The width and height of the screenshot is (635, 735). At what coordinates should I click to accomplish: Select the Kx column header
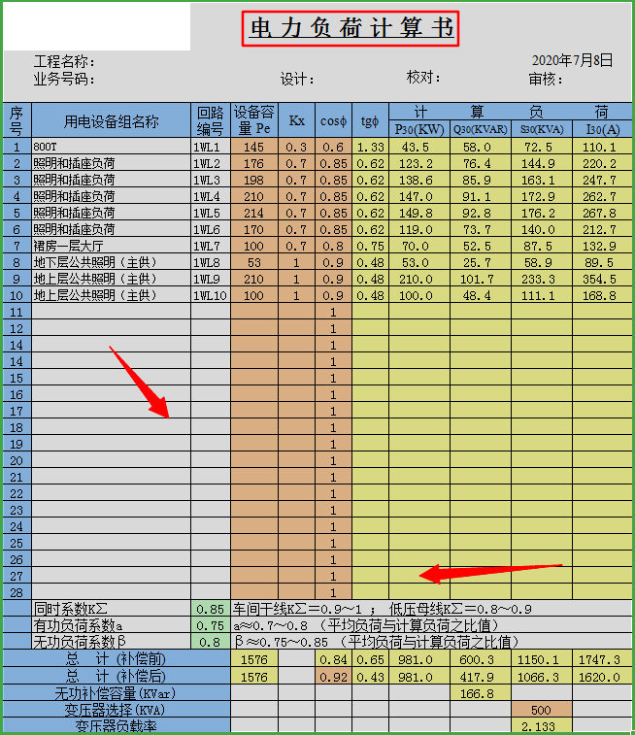click(x=297, y=120)
